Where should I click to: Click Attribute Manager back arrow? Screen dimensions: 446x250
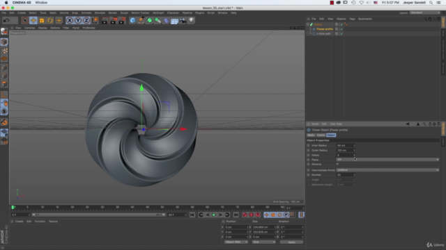(408, 124)
